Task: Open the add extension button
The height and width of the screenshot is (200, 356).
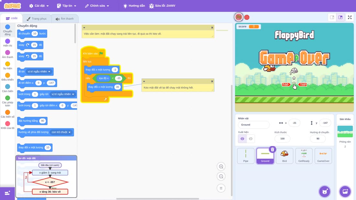Action: pyautogui.click(x=7, y=193)
